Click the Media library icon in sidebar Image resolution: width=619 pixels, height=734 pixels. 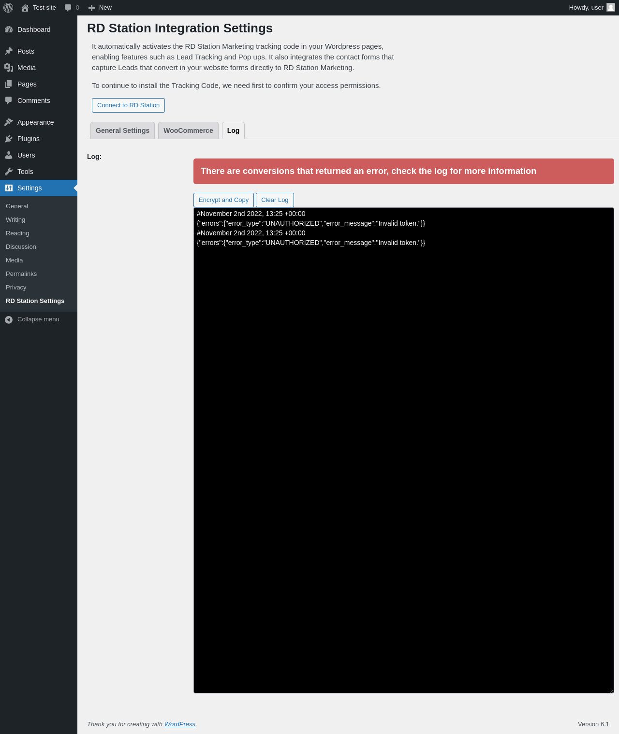point(9,68)
